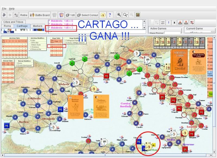Image resolution: width=217 pixels, height=158 pixels.
Task: Click the blue exclamation mark icon
Action: click(x=169, y=23)
